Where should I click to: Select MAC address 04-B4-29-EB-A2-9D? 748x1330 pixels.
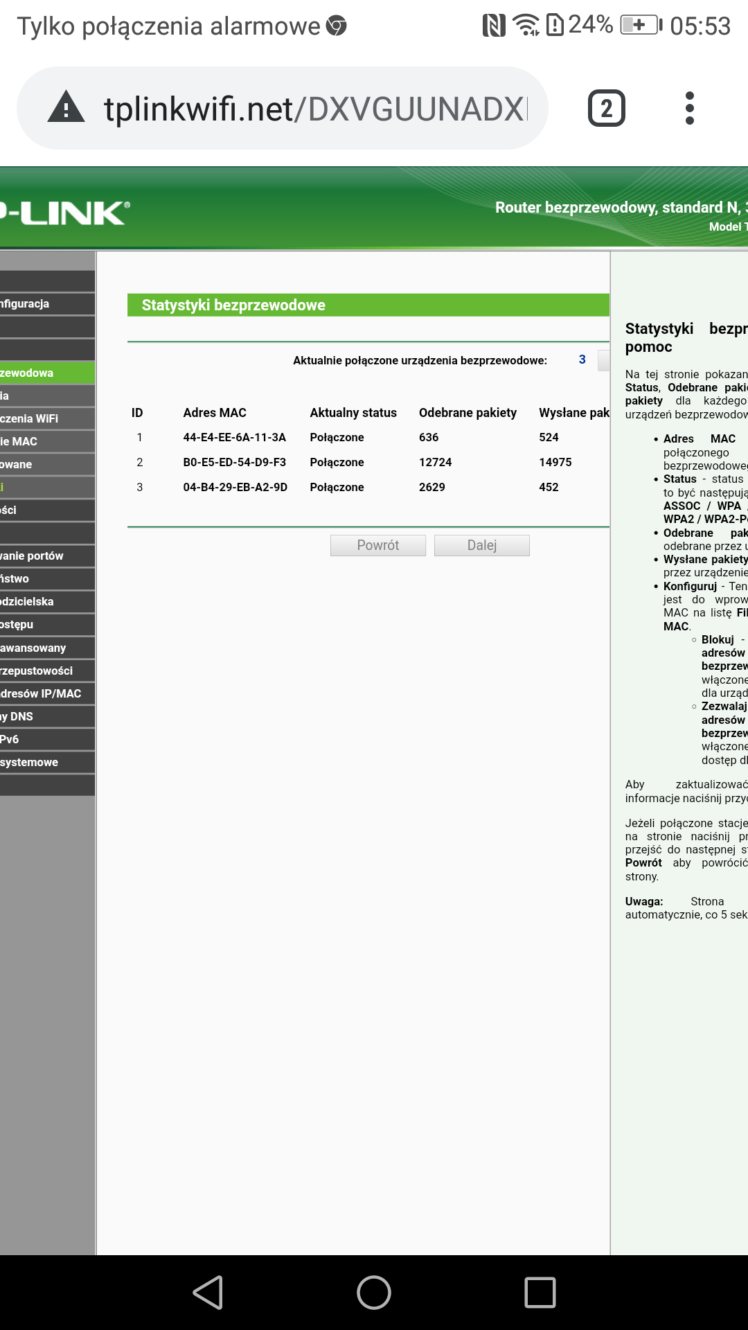point(235,487)
